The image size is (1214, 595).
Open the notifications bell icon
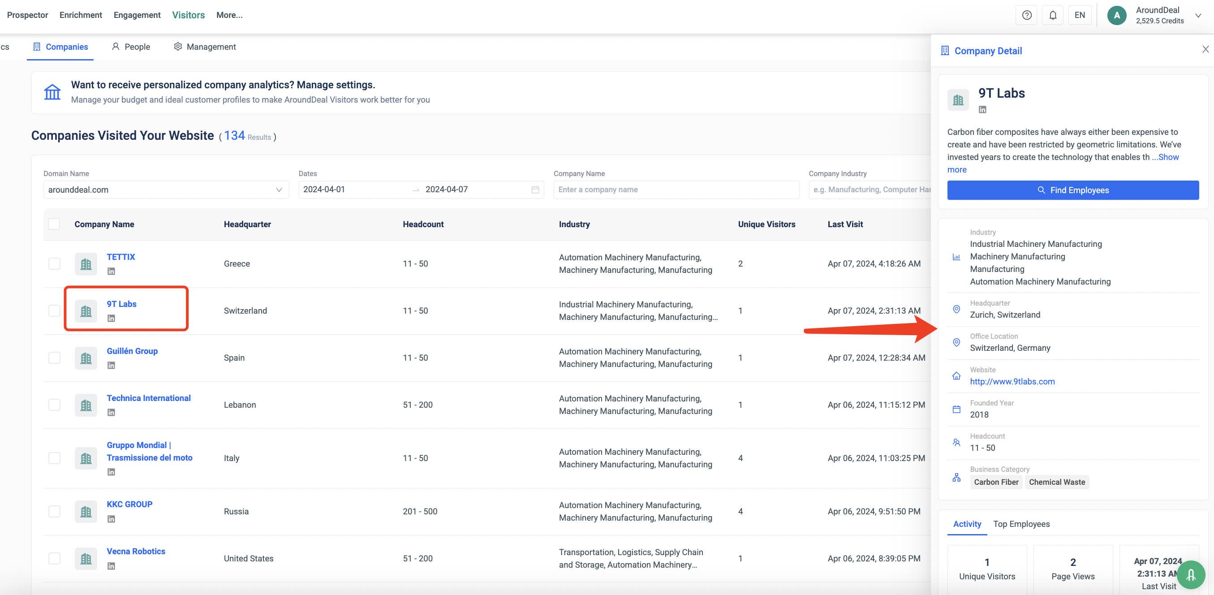[x=1052, y=15]
